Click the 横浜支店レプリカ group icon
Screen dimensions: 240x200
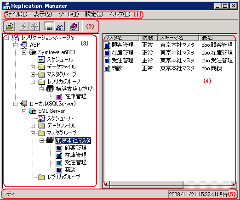(x=50, y=89)
